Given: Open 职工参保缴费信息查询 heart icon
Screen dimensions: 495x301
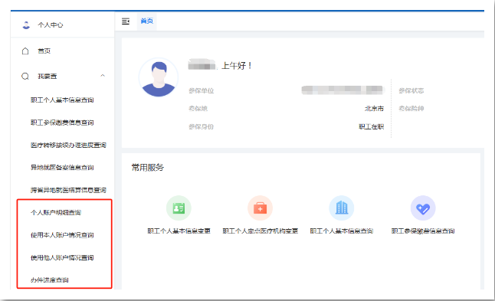Looking at the screenshot, I should coord(423,208).
